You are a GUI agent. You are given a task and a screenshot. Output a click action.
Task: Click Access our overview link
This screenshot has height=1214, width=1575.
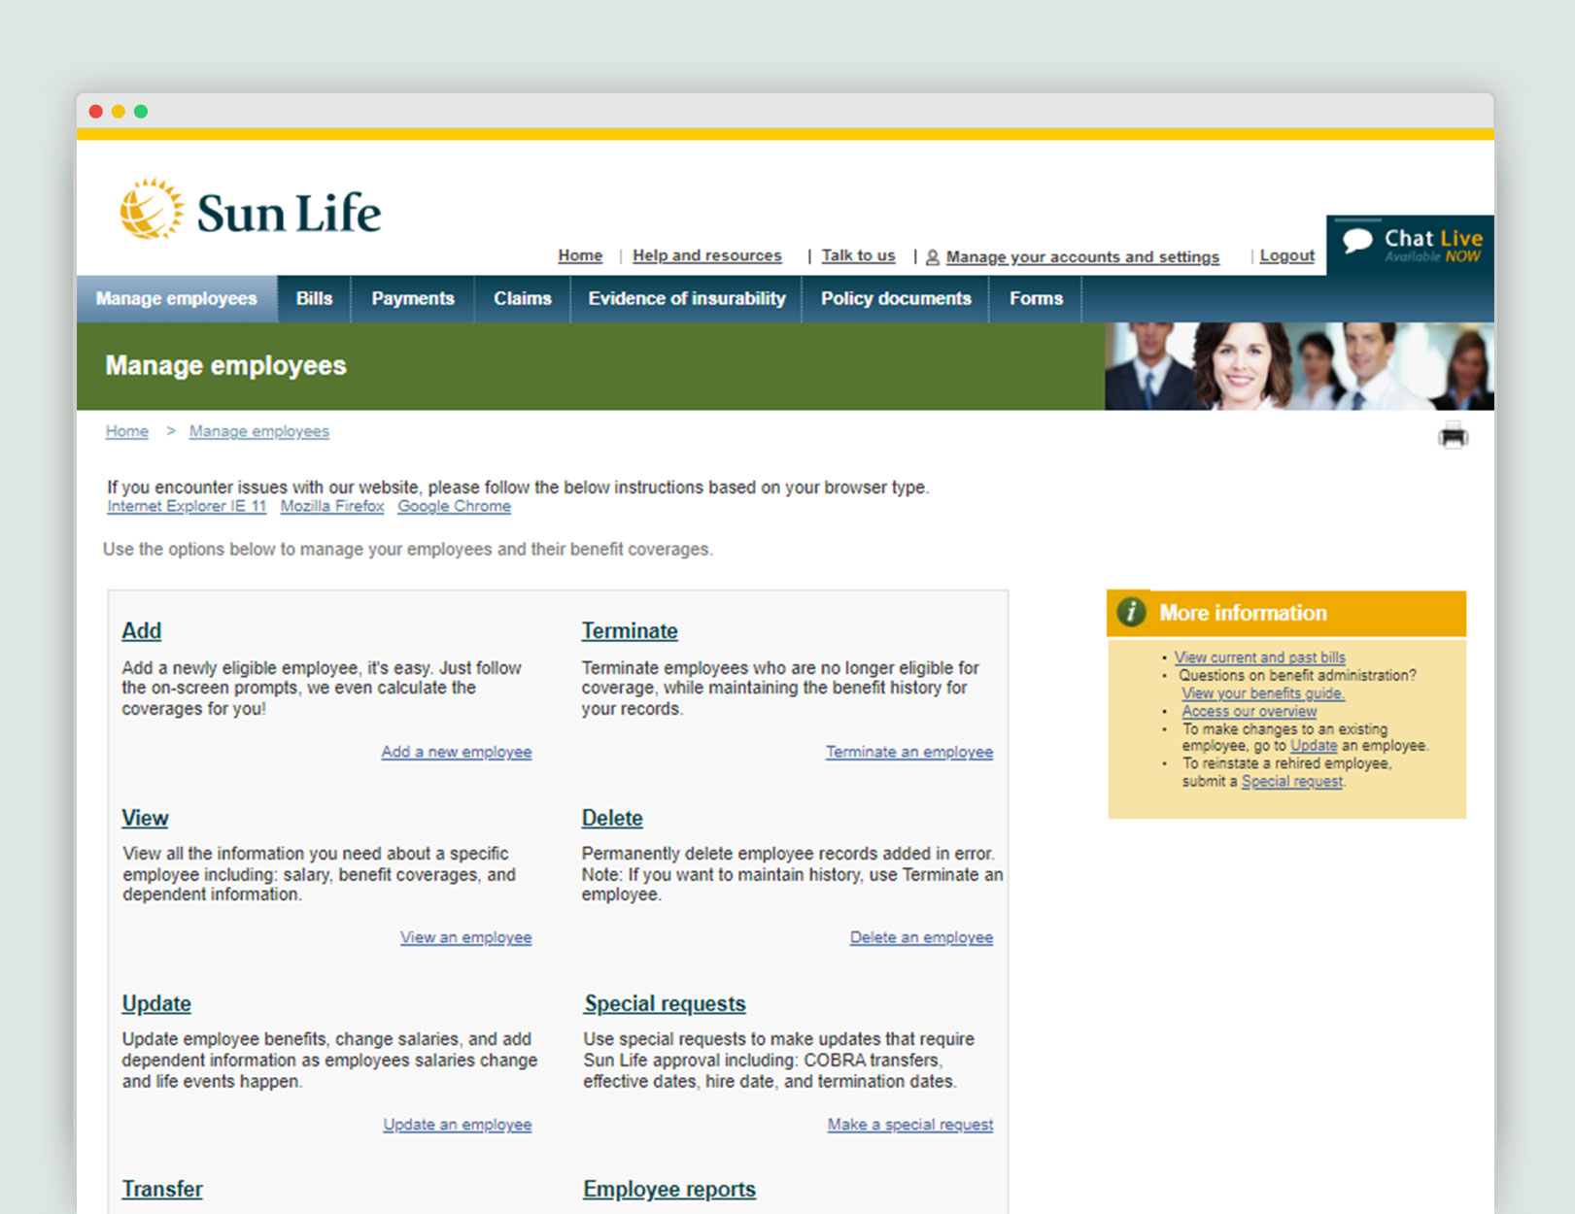[x=1250, y=711]
